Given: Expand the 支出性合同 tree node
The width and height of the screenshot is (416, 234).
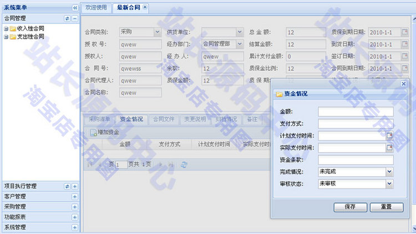Looking at the screenshot, I should click(6, 37).
